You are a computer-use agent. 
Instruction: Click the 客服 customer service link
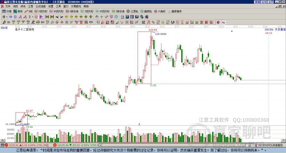click(x=257, y=2)
